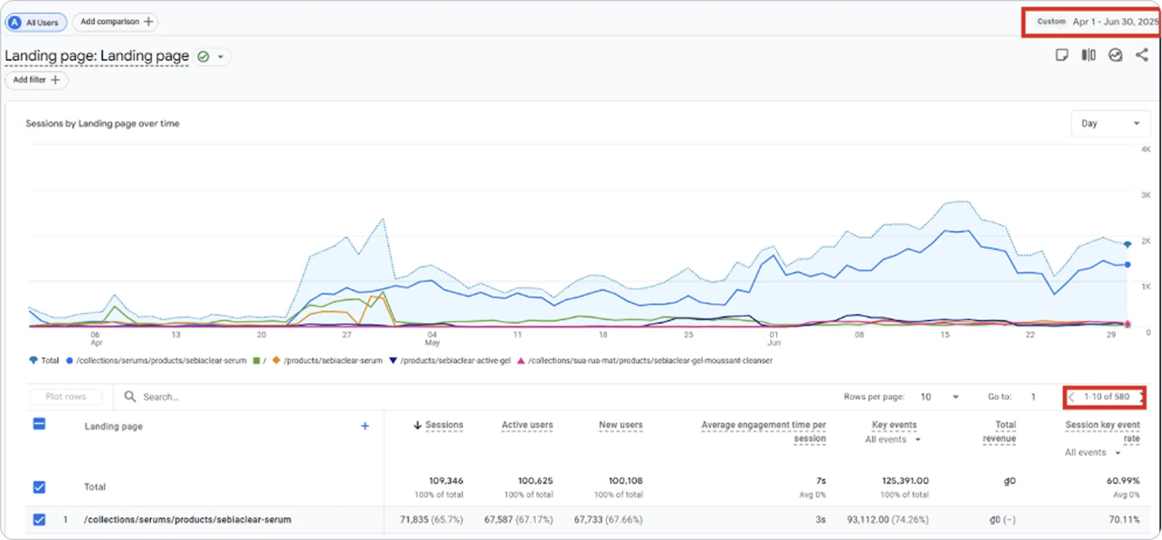
Task: Open the Insights panel icon
Action: 1115,55
